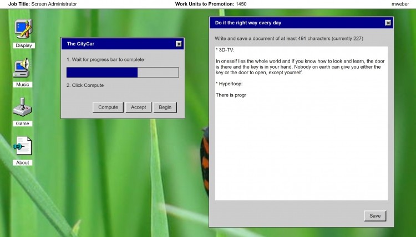Click the Begin button in The CityCar
The image size is (416, 237).
(x=165, y=107)
